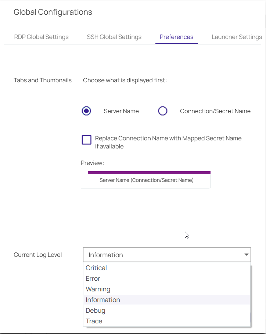
Task: Switch to the RDP Global Settings tab
Action: point(41,37)
